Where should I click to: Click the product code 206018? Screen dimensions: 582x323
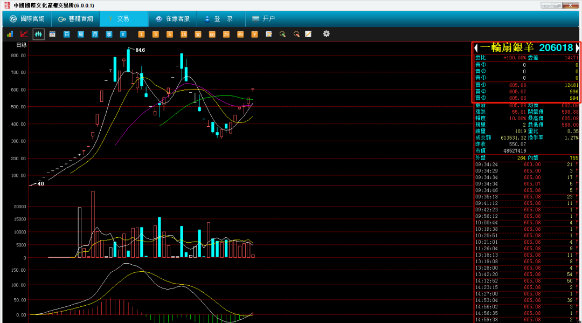pyautogui.click(x=556, y=47)
